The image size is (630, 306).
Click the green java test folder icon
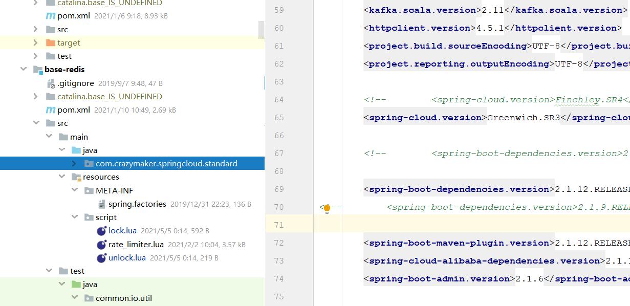76,285
